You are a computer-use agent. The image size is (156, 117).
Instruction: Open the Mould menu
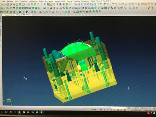(93, 1)
